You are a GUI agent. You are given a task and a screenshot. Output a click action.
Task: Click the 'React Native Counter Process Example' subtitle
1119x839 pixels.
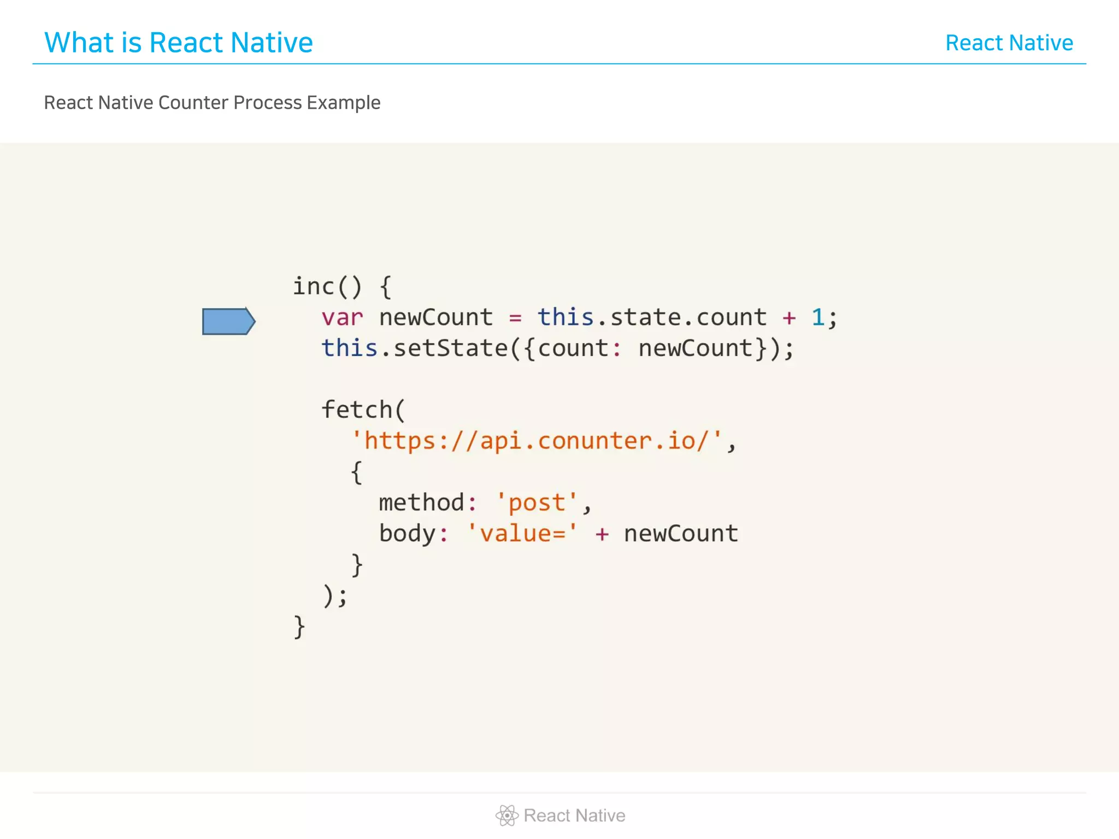[212, 103]
